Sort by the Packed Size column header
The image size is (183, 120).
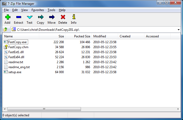[78, 36]
